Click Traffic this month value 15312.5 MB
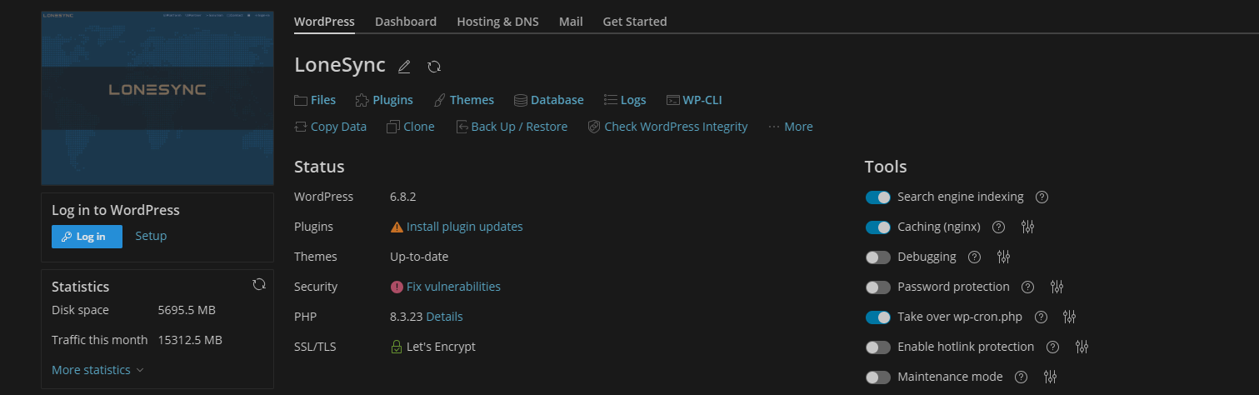Screen dimensions: 1259x395 [x=190, y=340]
